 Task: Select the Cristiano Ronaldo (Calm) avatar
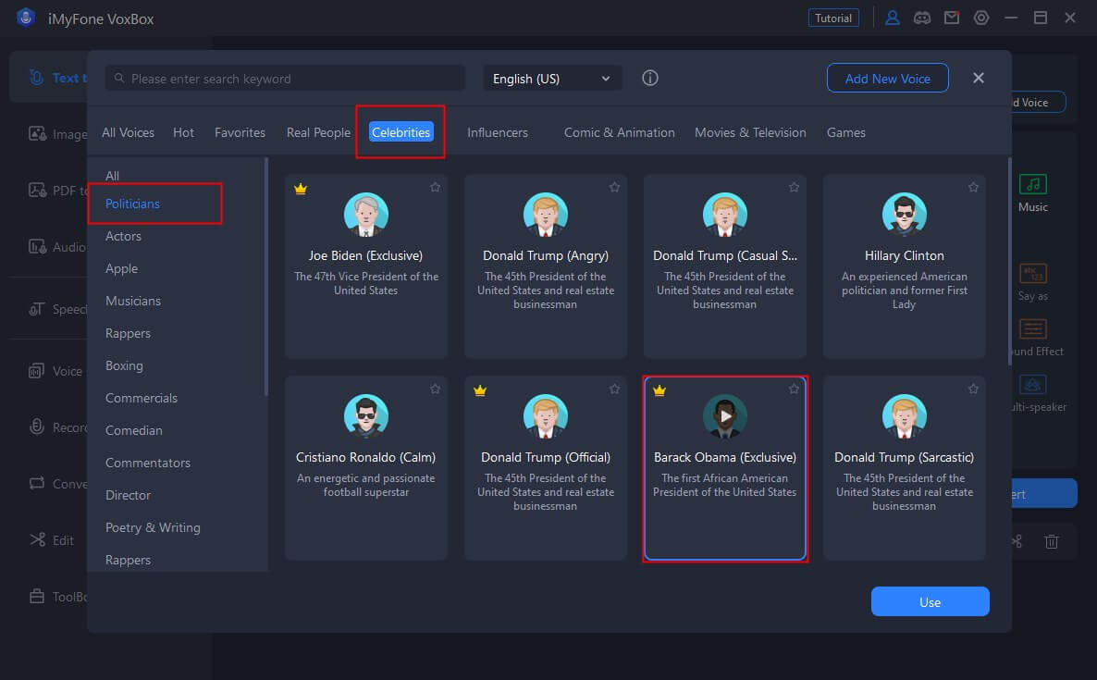[x=366, y=416]
